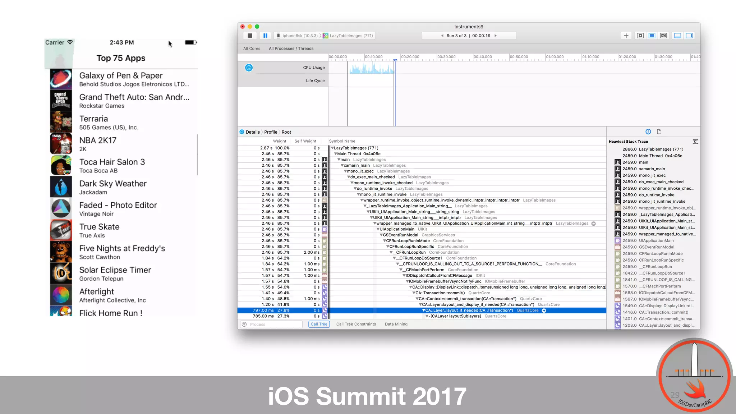Select the Root breadcrumb

tap(286, 132)
